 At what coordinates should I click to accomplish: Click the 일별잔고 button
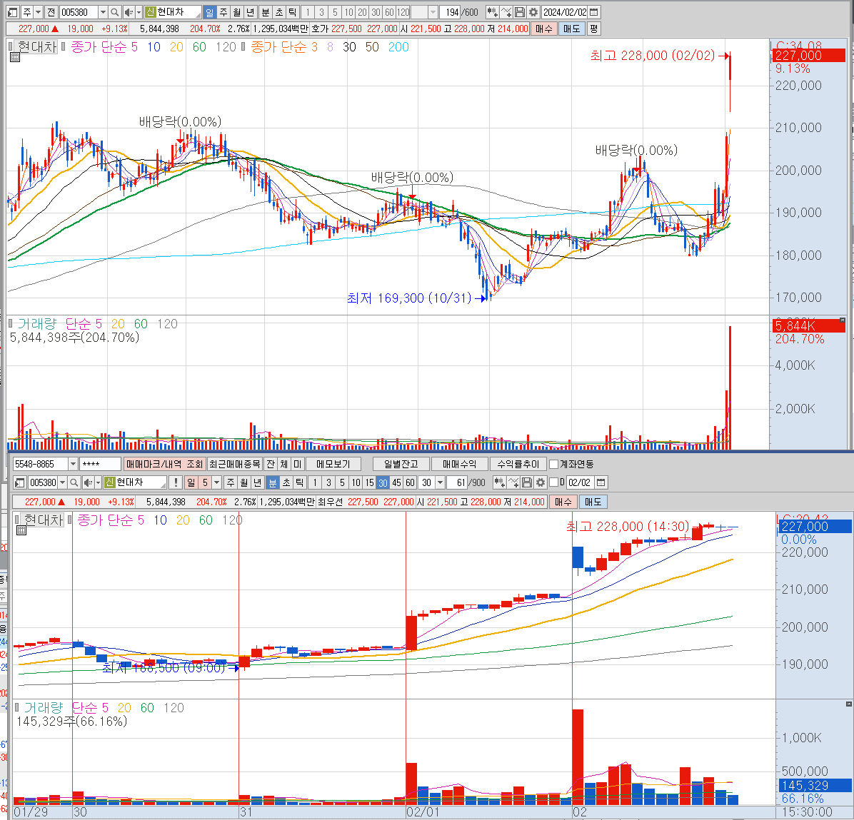401,464
